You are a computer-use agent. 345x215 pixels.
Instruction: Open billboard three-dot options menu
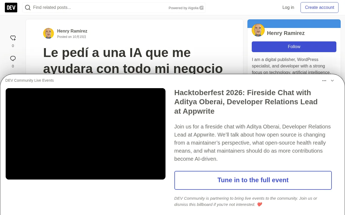tap(324, 81)
